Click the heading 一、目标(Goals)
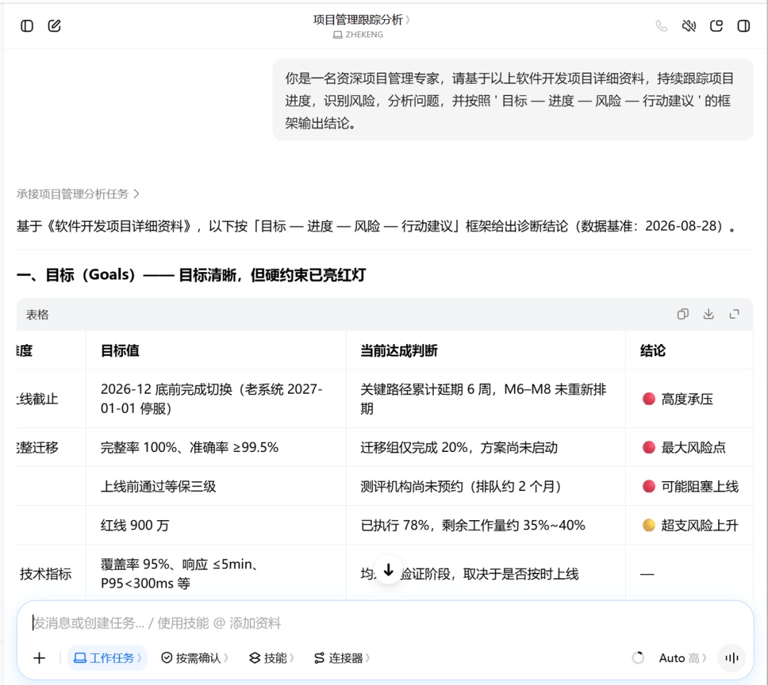 191,275
